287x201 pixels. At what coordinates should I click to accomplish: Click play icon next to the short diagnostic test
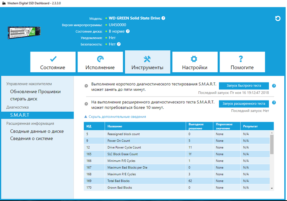click(x=86, y=86)
